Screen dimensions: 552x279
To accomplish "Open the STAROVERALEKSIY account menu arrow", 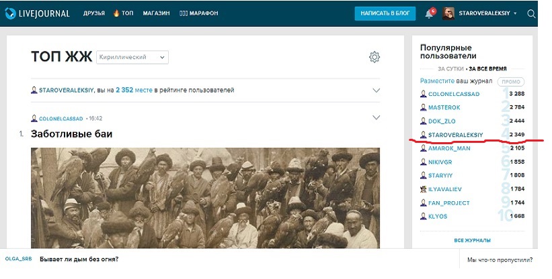I will 515,13.
